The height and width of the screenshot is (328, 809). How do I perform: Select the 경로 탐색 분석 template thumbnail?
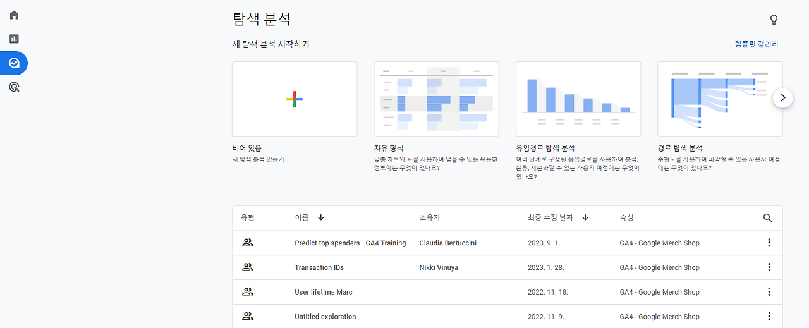pyautogui.click(x=720, y=99)
